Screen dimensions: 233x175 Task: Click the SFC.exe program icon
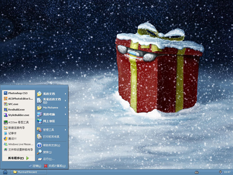(5, 104)
